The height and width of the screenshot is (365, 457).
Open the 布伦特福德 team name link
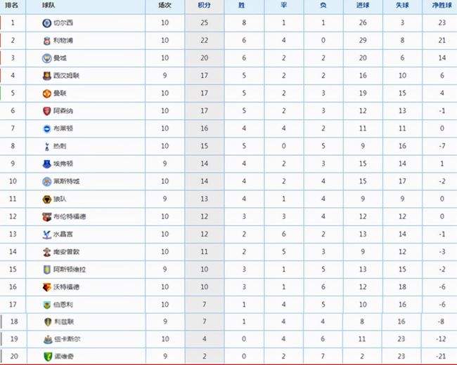(70, 217)
